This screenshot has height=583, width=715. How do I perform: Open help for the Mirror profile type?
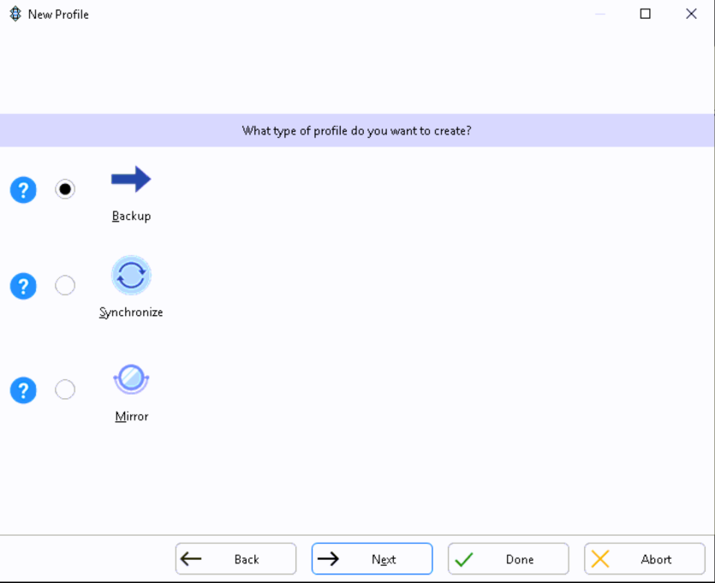pyautogui.click(x=23, y=390)
